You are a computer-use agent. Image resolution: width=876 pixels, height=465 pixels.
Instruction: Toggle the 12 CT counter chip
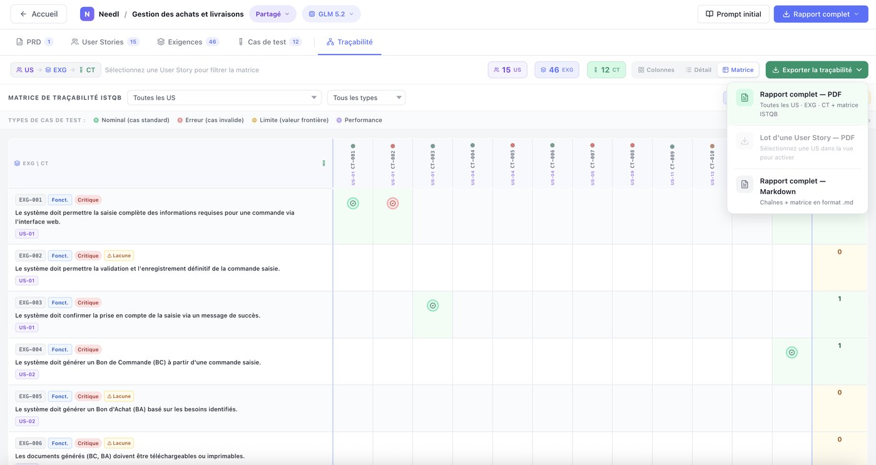[606, 70]
